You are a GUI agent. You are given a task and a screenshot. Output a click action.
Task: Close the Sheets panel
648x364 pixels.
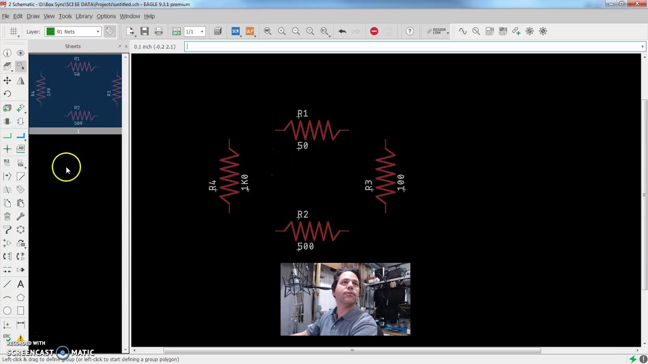127,47
